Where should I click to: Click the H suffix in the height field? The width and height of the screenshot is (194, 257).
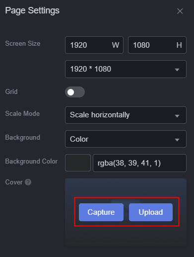179,45
